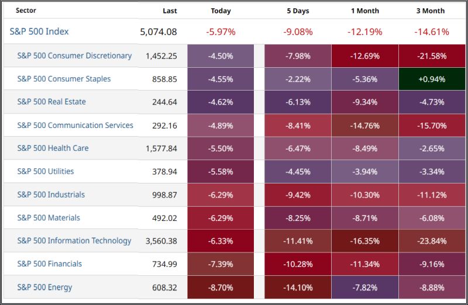Sort by the Today column header
The width and height of the screenshot is (468, 305).
[x=221, y=11]
